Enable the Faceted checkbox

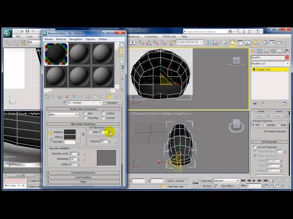[103, 118]
